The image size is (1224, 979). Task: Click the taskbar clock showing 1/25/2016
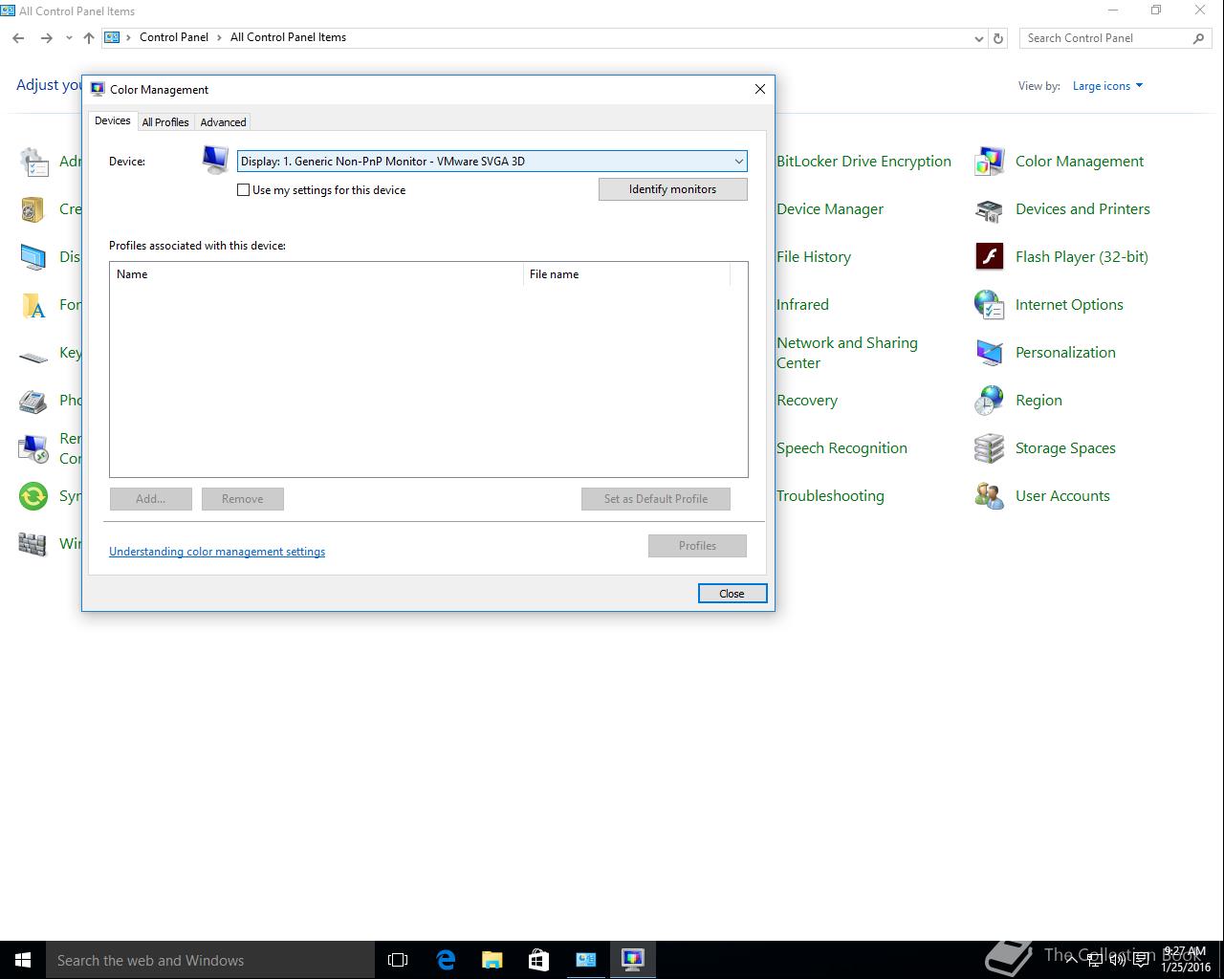coord(1186,960)
